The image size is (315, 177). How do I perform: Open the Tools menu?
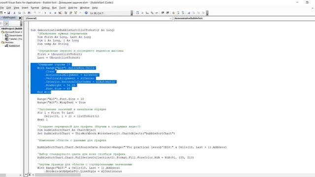tap(63, 8)
